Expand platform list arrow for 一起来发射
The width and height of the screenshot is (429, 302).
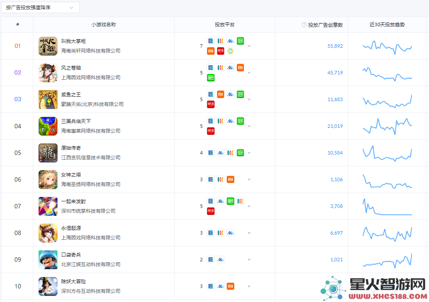(249, 207)
